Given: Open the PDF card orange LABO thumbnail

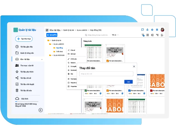Looking at the screenshot, I should [x=157, y=81].
